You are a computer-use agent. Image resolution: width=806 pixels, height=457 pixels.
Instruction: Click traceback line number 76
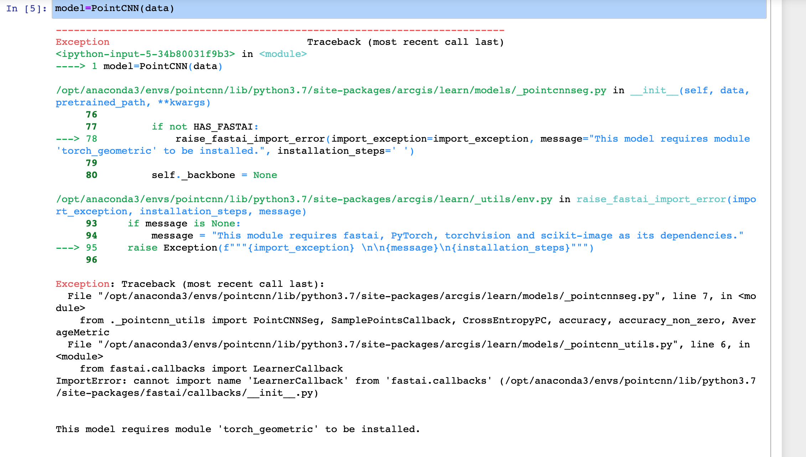click(x=92, y=115)
